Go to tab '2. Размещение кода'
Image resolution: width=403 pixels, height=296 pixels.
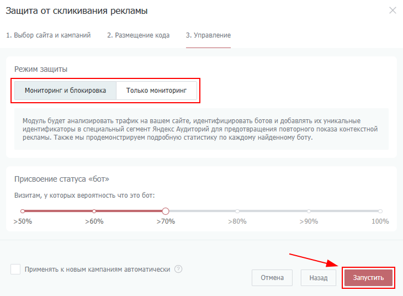(x=138, y=35)
